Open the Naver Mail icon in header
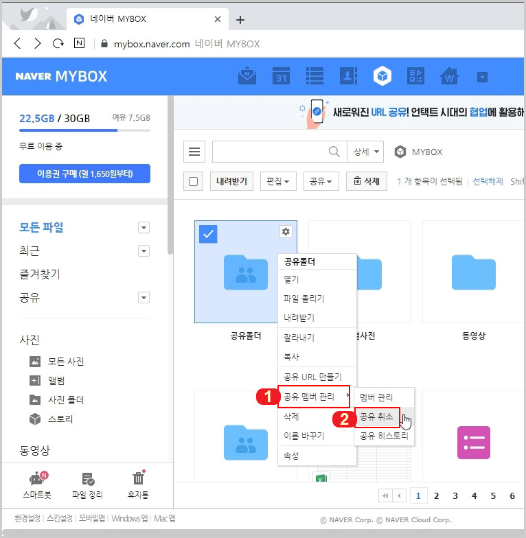Image resolution: width=526 pixels, height=538 pixels. (247, 75)
